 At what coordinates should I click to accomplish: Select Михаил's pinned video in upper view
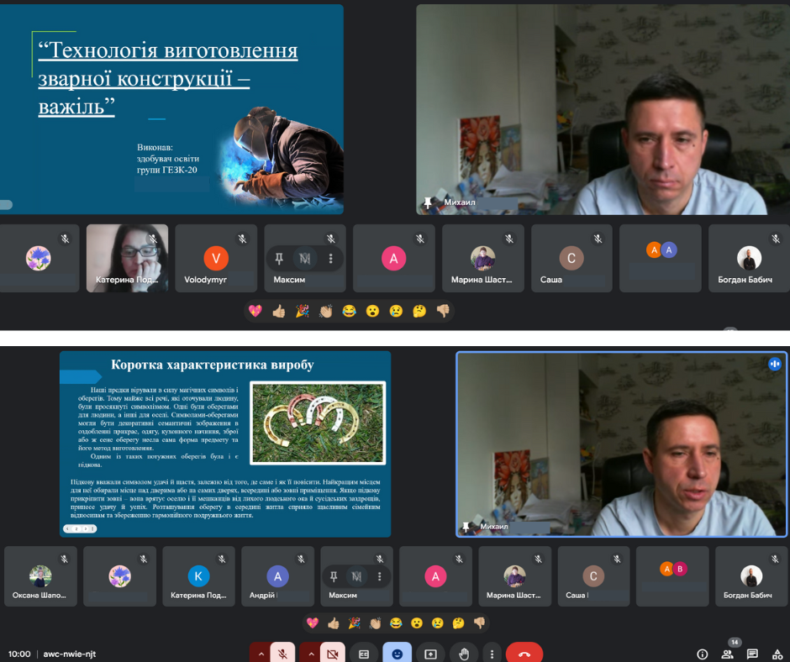(x=603, y=110)
